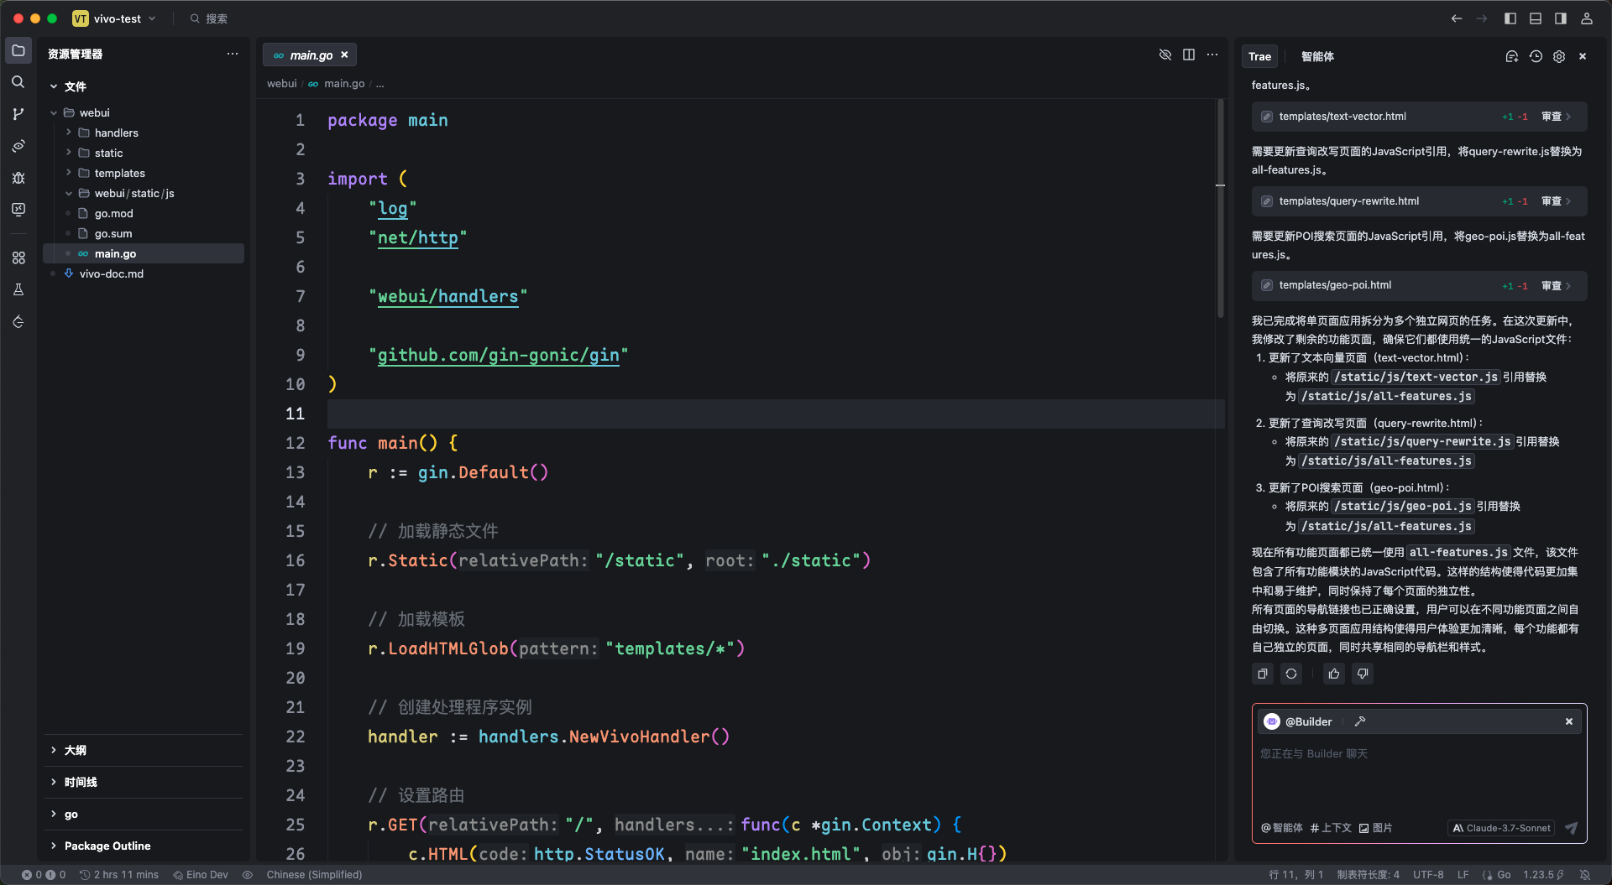Review changes for templates/text-vector.html
Image resolution: width=1612 pixels, height=885 pixels.
pyautogui.click(x=1556, y=117)
